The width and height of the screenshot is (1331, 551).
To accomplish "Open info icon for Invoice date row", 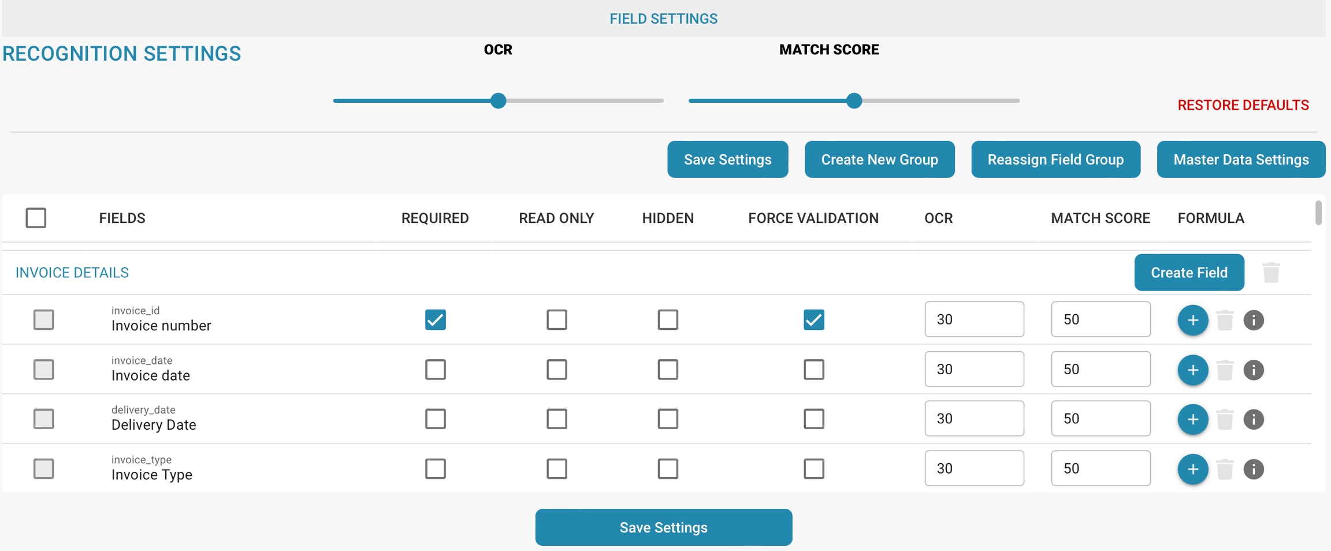I will (1253, 370).
